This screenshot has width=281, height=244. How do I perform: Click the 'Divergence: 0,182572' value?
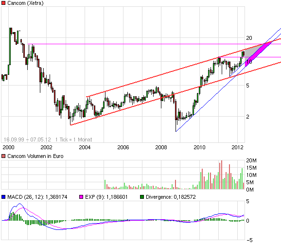coord(171,197)
